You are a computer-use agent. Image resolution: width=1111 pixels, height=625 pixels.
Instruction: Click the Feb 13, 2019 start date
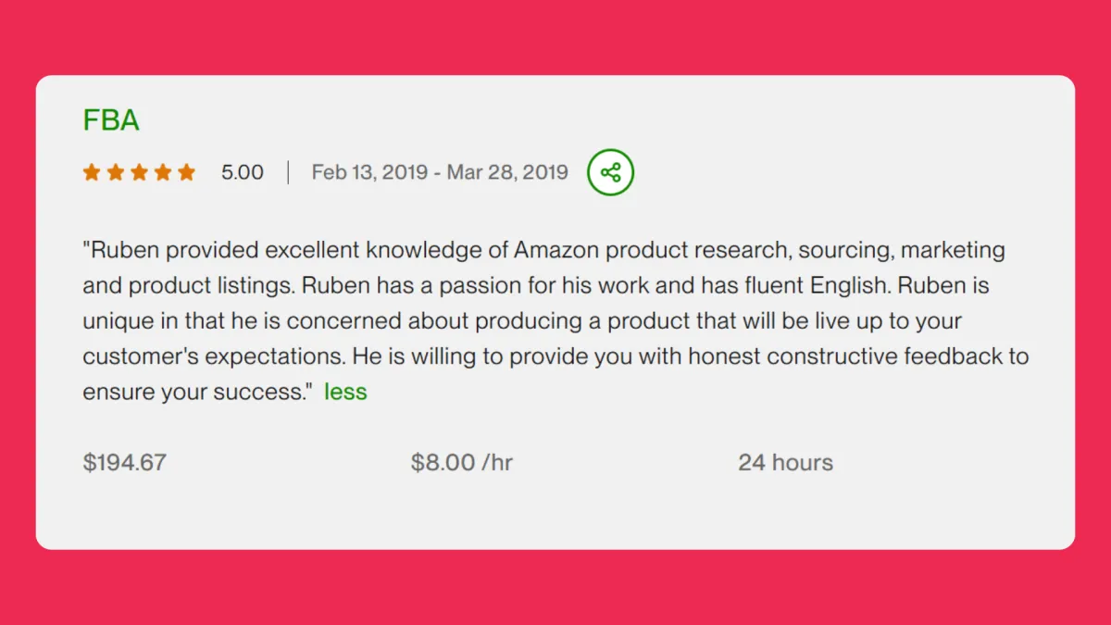point(369,172)
